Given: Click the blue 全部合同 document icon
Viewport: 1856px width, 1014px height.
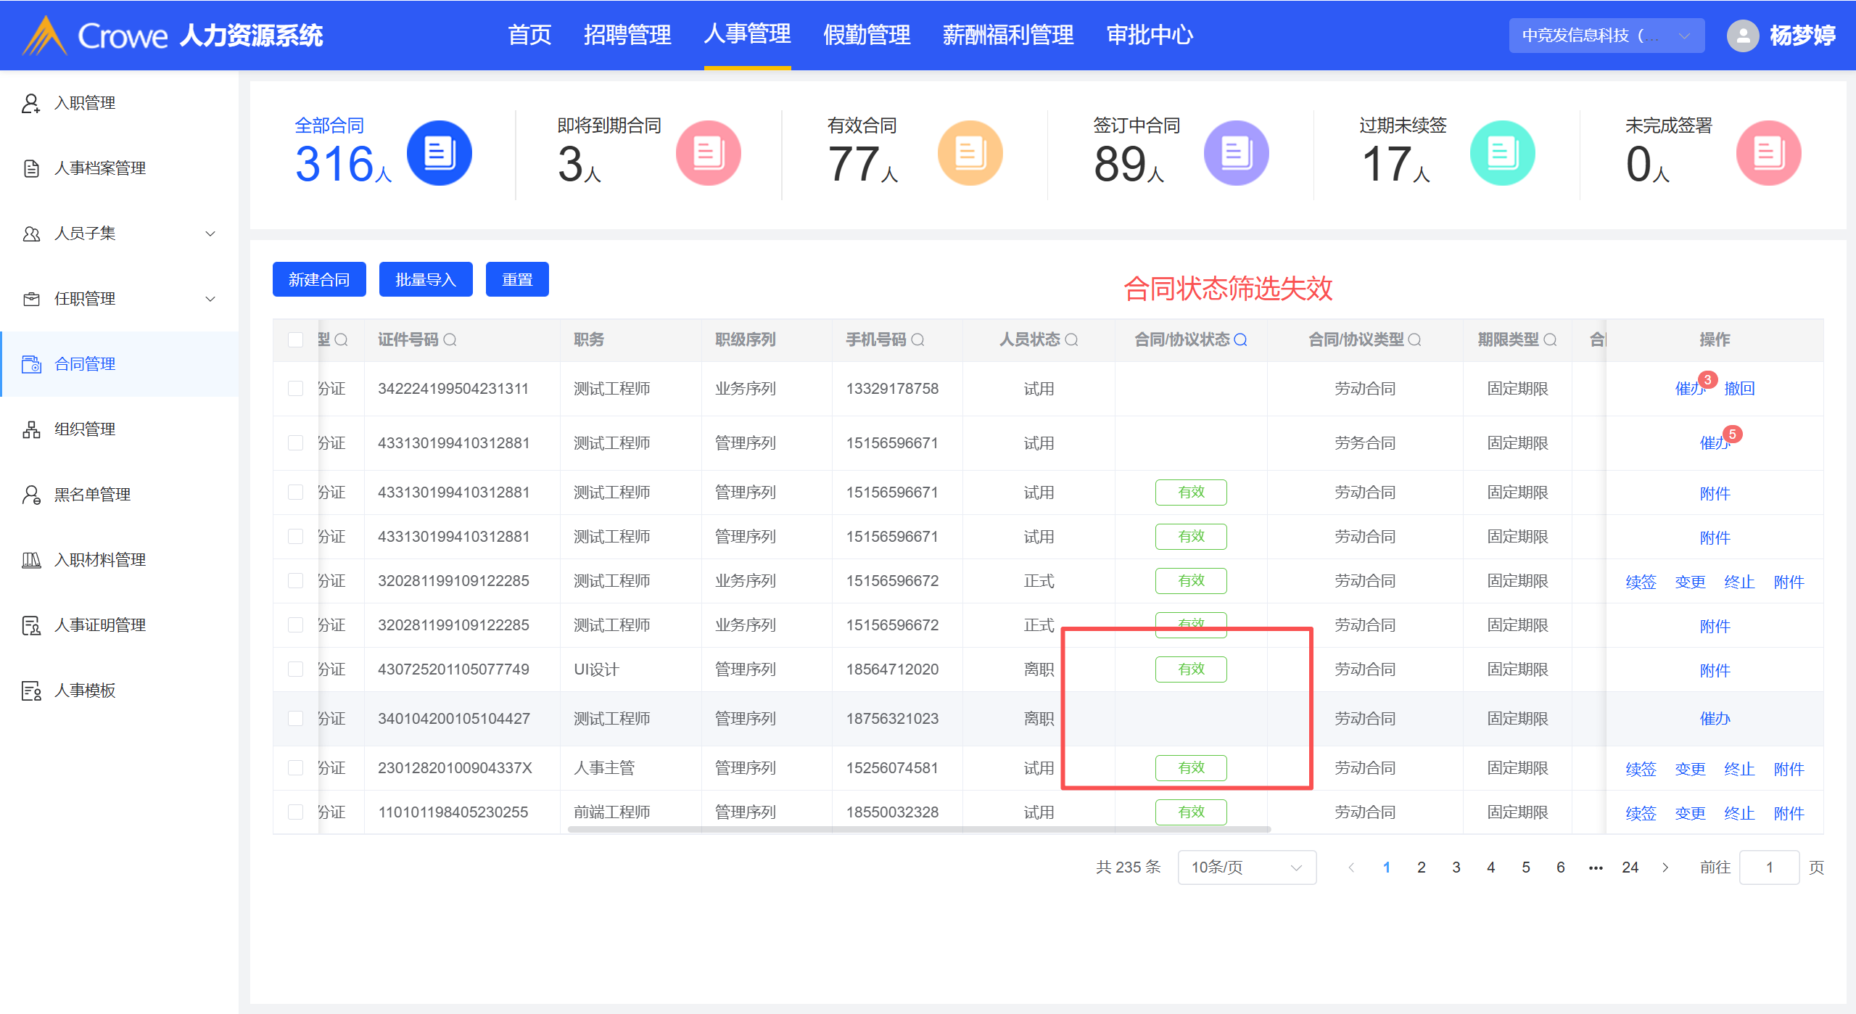Looking at the screenshot, I should pos(439,153).
